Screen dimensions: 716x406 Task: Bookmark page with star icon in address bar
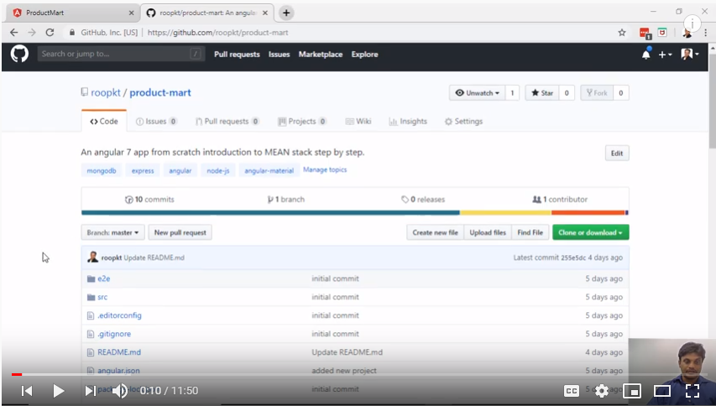622,33
